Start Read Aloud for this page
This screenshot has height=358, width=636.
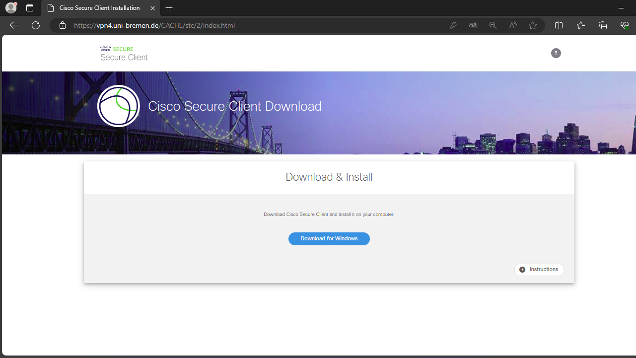(x=513, y=25)
